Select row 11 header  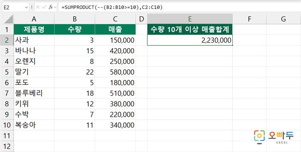point(7,136)
